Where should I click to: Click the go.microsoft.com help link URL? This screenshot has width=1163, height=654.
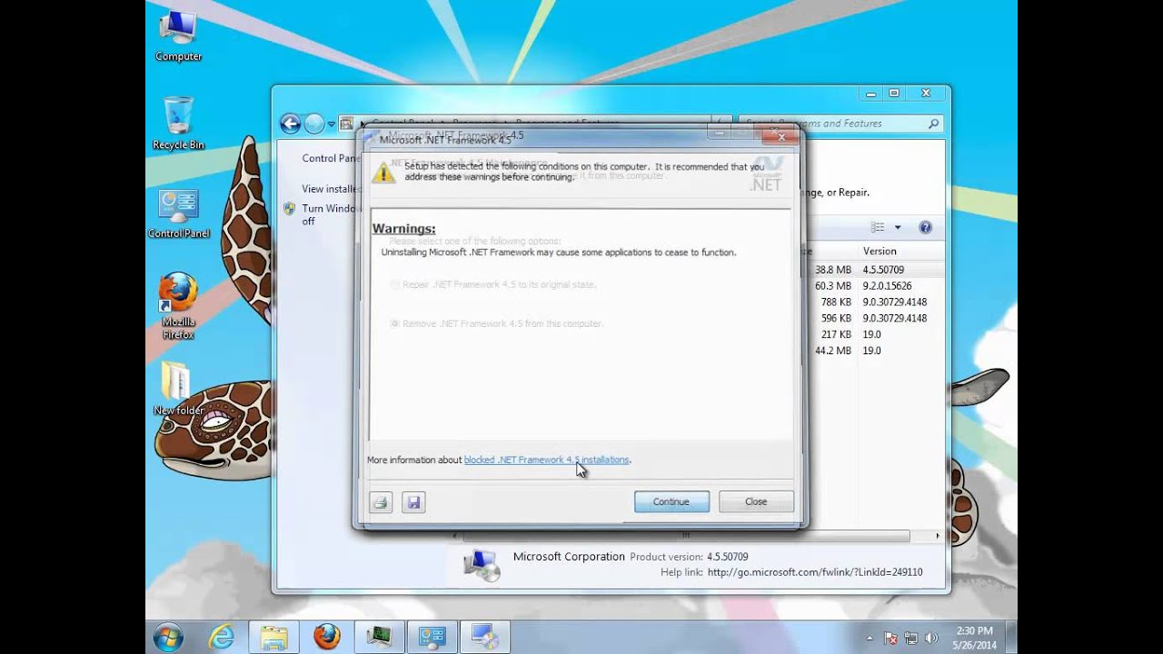pyautogui.click(x=815, y=572)
